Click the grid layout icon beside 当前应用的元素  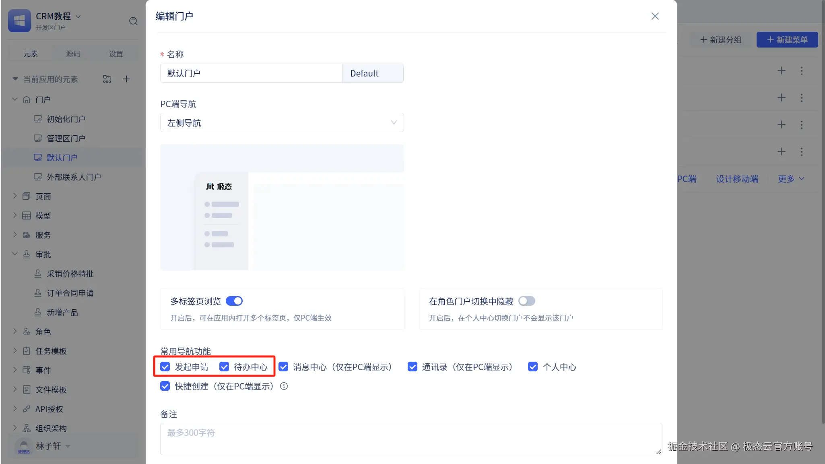point(107,79)
